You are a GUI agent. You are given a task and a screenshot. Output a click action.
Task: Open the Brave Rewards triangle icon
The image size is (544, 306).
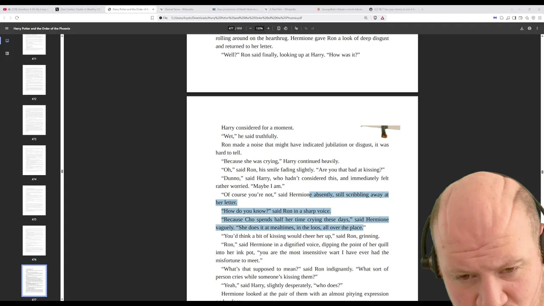tap(382, 18)
